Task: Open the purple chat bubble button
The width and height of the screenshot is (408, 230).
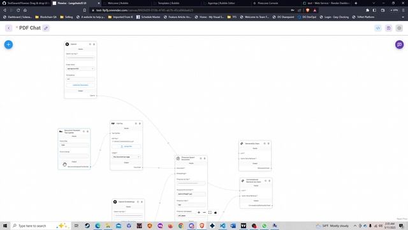Action: [400, 45]
